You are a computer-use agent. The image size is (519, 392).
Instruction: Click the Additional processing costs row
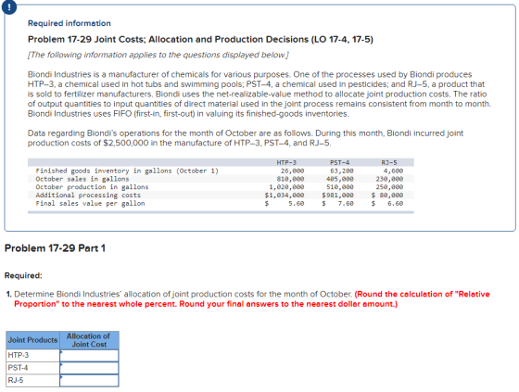(221, 195)
